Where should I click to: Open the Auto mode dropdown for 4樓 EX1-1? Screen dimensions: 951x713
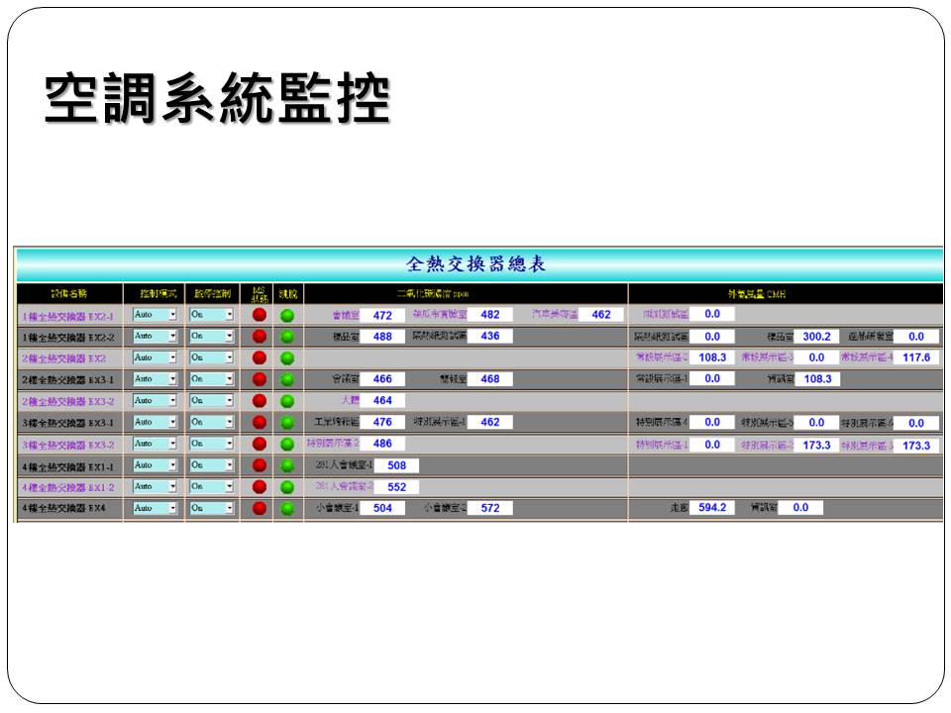pos(155,465)
